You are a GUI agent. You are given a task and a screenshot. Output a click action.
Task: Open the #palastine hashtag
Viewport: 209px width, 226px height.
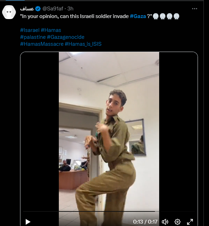click(33, 37)
